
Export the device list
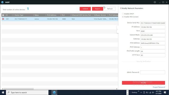click(x=97, y=9)
